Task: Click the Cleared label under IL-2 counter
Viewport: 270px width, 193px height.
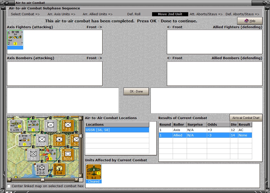Action: click(x=94, y=181)
